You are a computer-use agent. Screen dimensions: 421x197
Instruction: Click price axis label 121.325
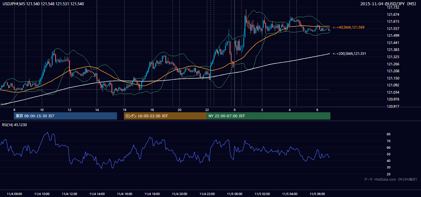[393, 57]
